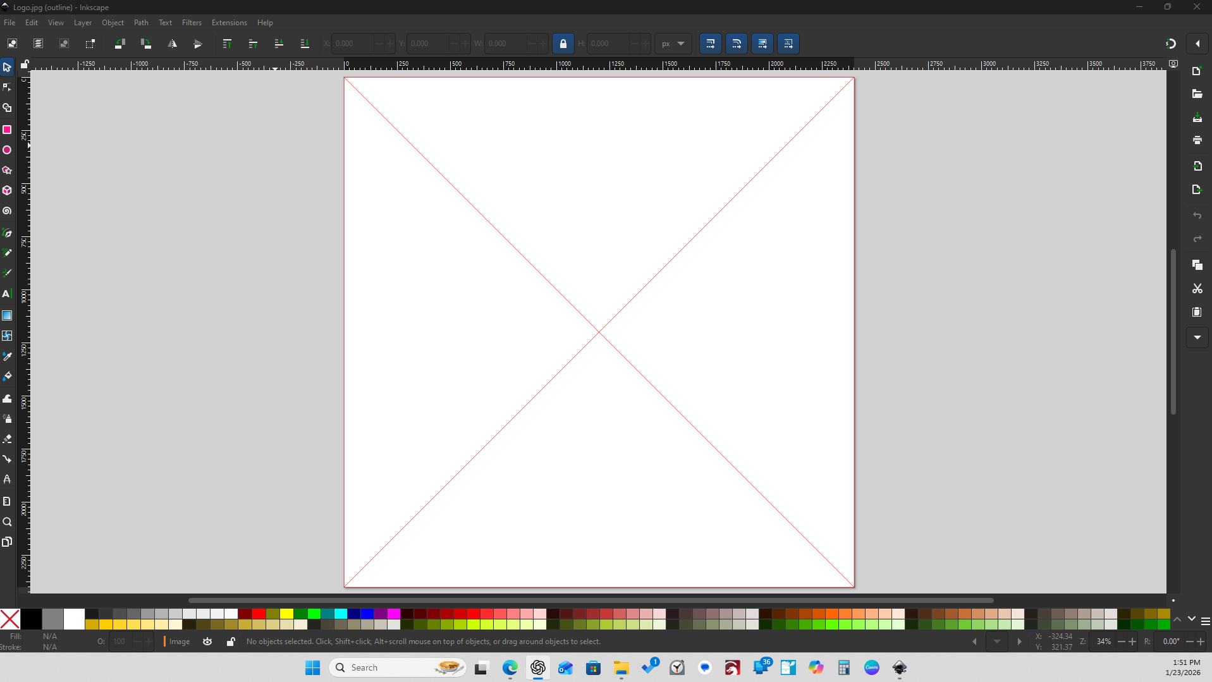The width and height of the screenshot is (1212, 682).
Task: Toggle scale stroke width with object
Action: pyautogui.click(x=710, y=44)
